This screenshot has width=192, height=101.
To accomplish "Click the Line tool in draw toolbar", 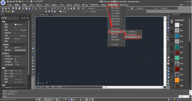I will click(33, 16).
